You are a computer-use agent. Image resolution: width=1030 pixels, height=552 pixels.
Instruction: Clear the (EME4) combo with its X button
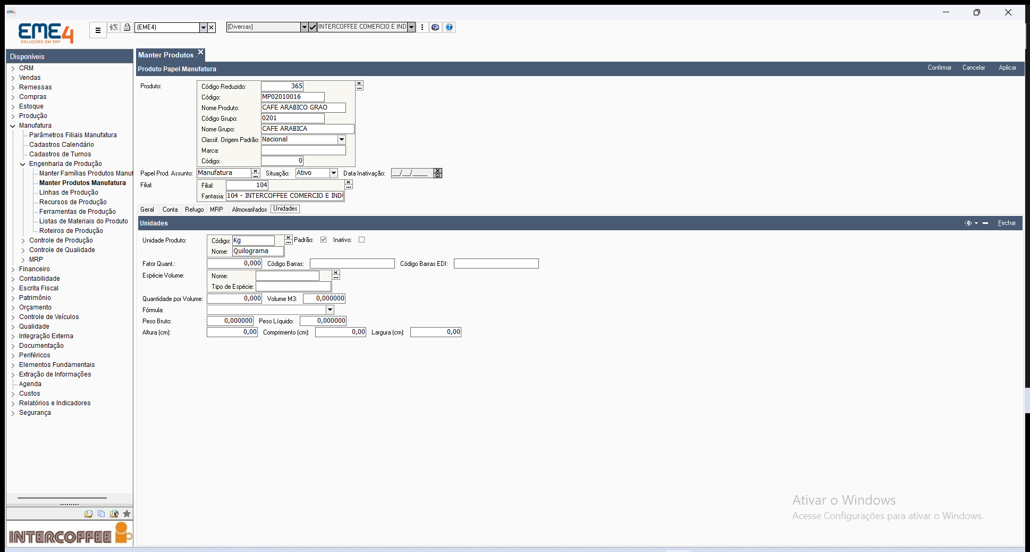(212, 27)
